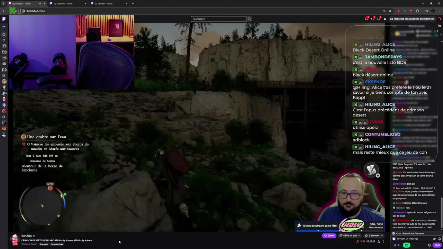Open the tab search dropdown arrow
This screenshot has height=249, width=443.
pos(3,3)
